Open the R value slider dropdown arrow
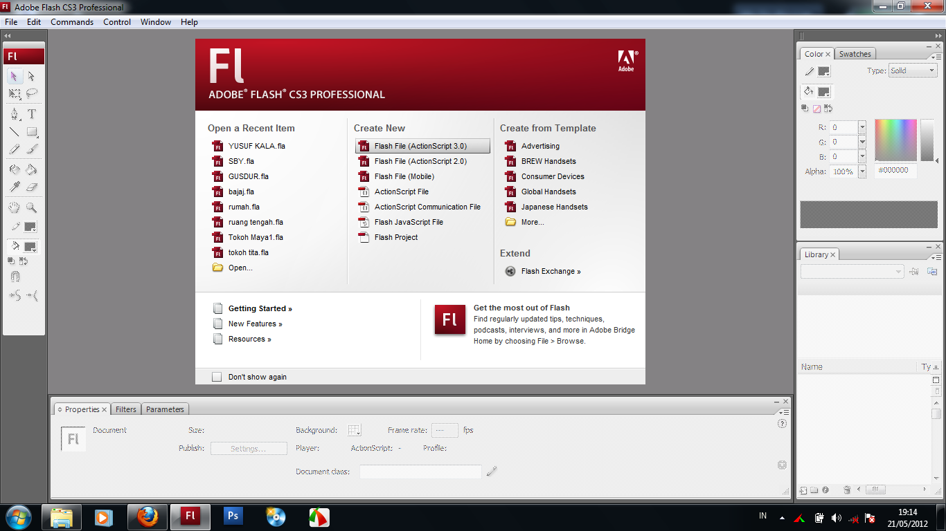 coord(862,127)
